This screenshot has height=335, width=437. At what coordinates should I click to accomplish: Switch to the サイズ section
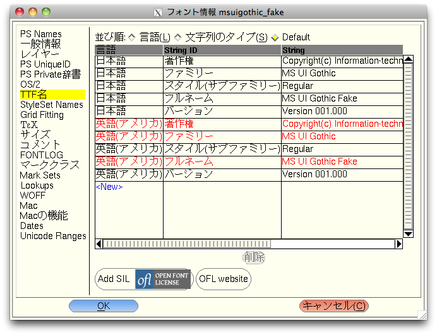coord(35,135)
